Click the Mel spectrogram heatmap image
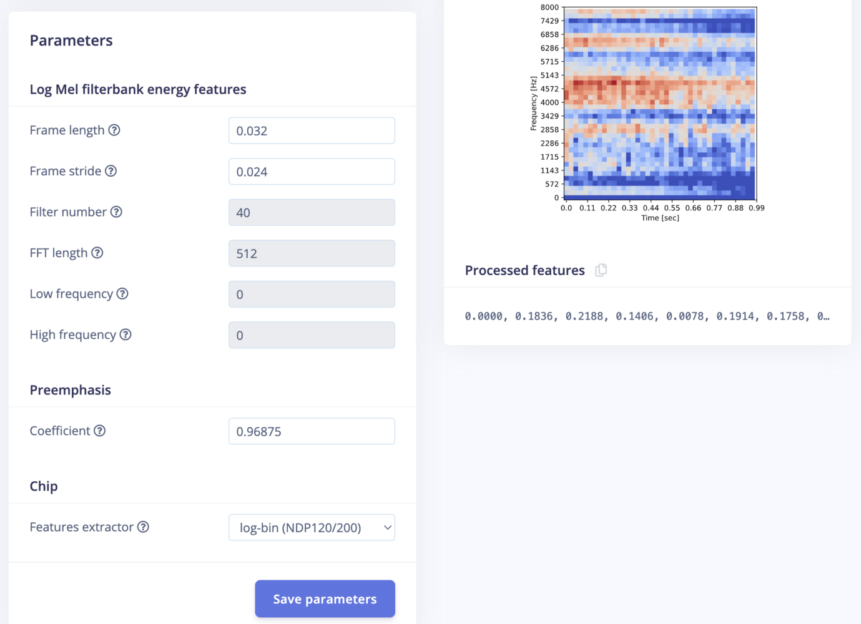This screenshot has height=624, width=861. coord(660,104)
